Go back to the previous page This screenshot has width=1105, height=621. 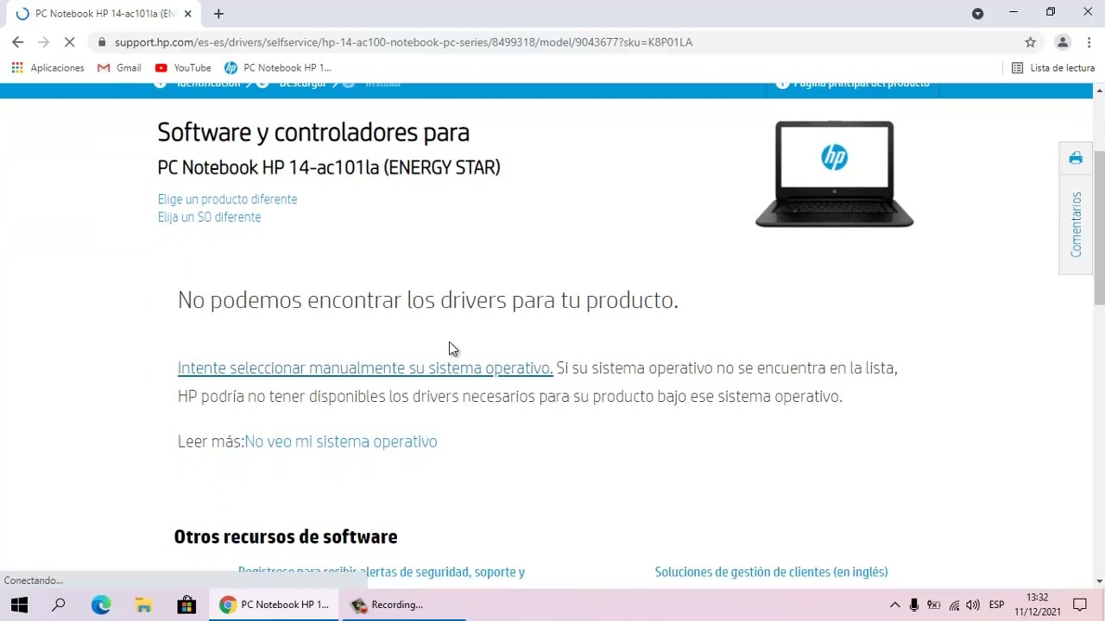[18, 41]
